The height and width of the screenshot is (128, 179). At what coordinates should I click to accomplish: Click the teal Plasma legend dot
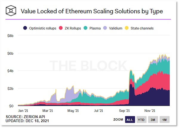[x=85, y=28]
